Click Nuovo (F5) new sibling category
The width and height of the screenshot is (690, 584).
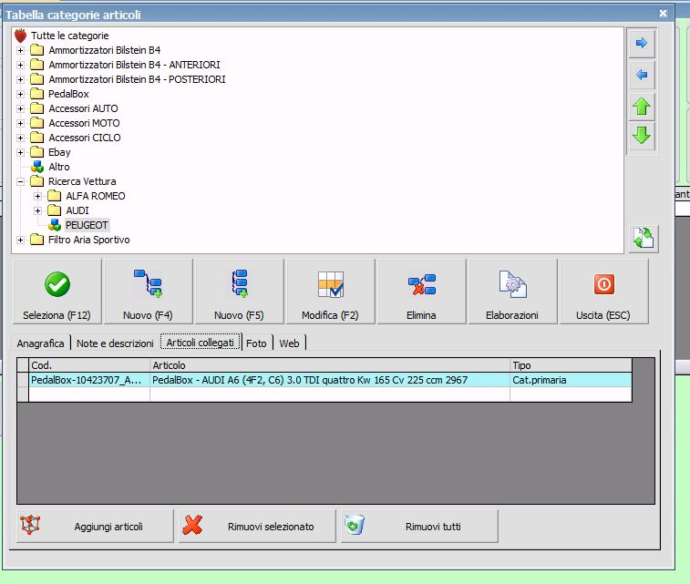click(240, 292)
